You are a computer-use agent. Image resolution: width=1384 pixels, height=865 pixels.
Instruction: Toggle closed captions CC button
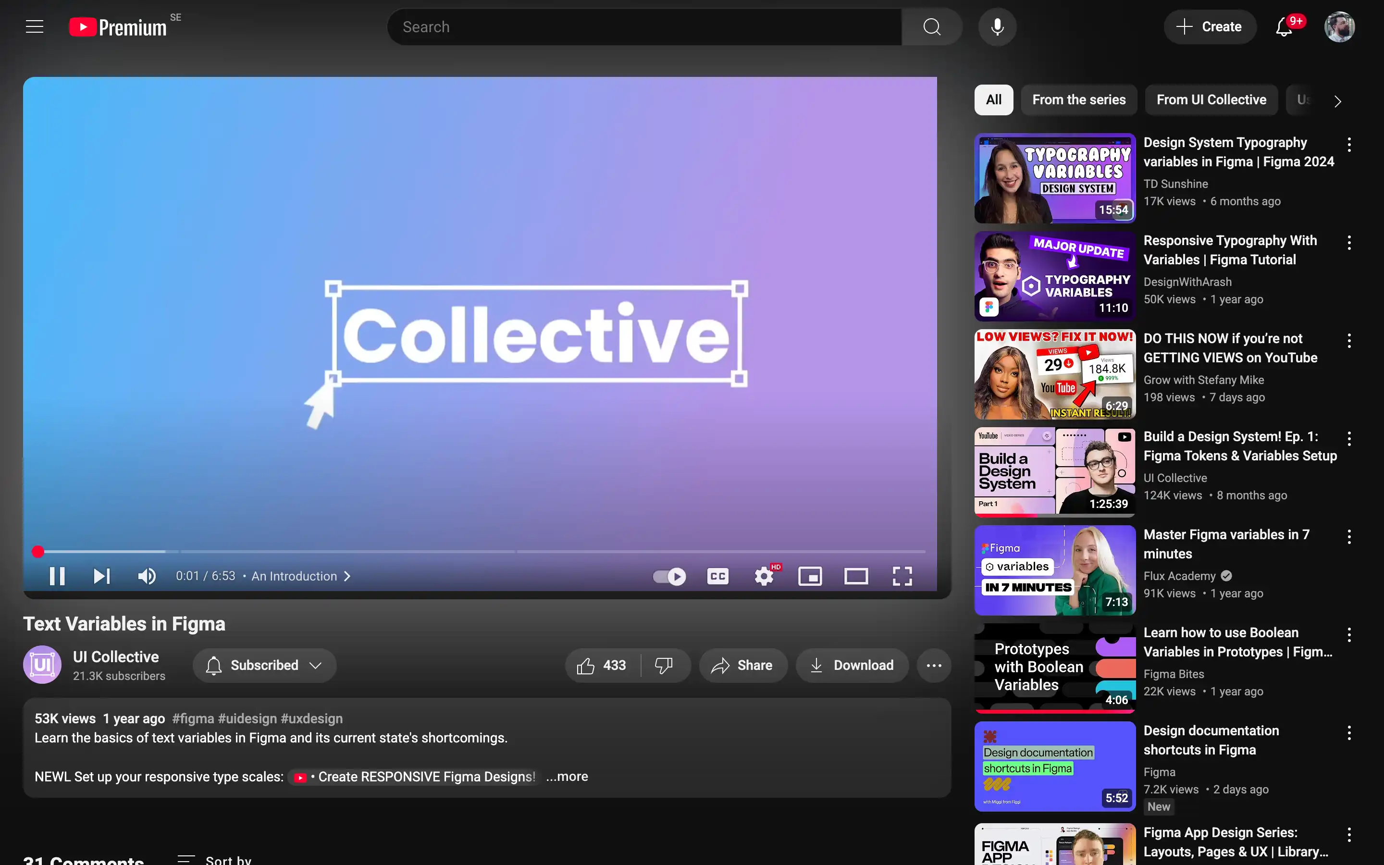pyautogui.click(x=718, y=576)
